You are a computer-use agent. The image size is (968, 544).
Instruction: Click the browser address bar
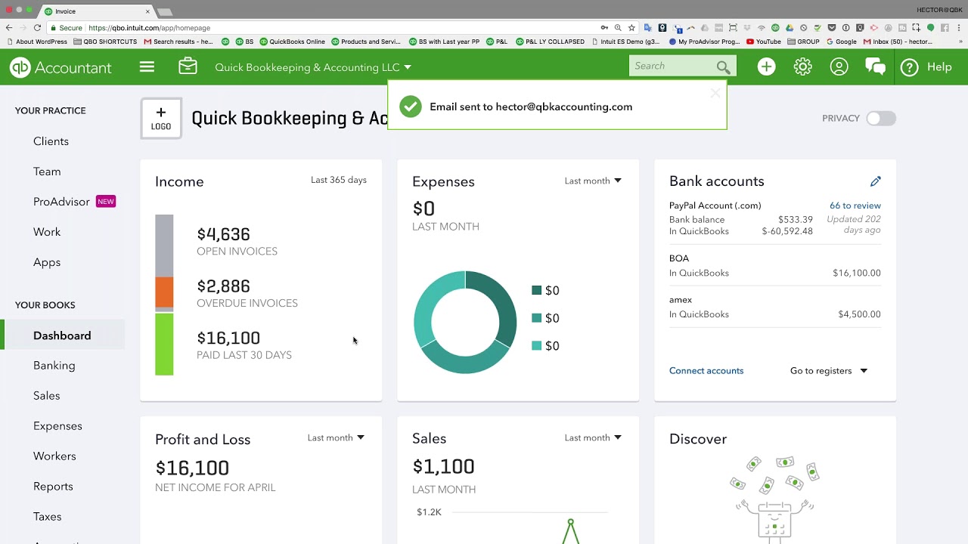pyautogui.click(x=340, y=28)
